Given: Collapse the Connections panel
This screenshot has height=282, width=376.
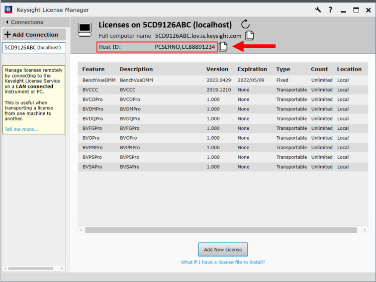Looking at the screenshot, I should tap(25, 22).
